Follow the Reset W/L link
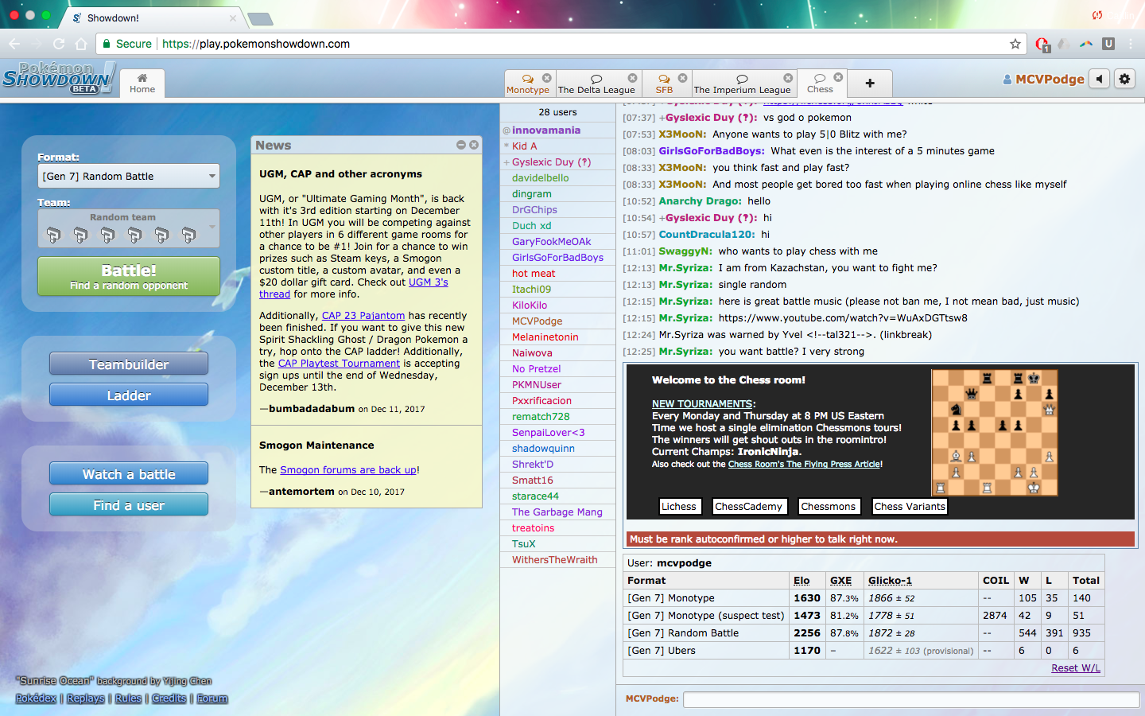The image size is (1145, 716). point(1075,668)
